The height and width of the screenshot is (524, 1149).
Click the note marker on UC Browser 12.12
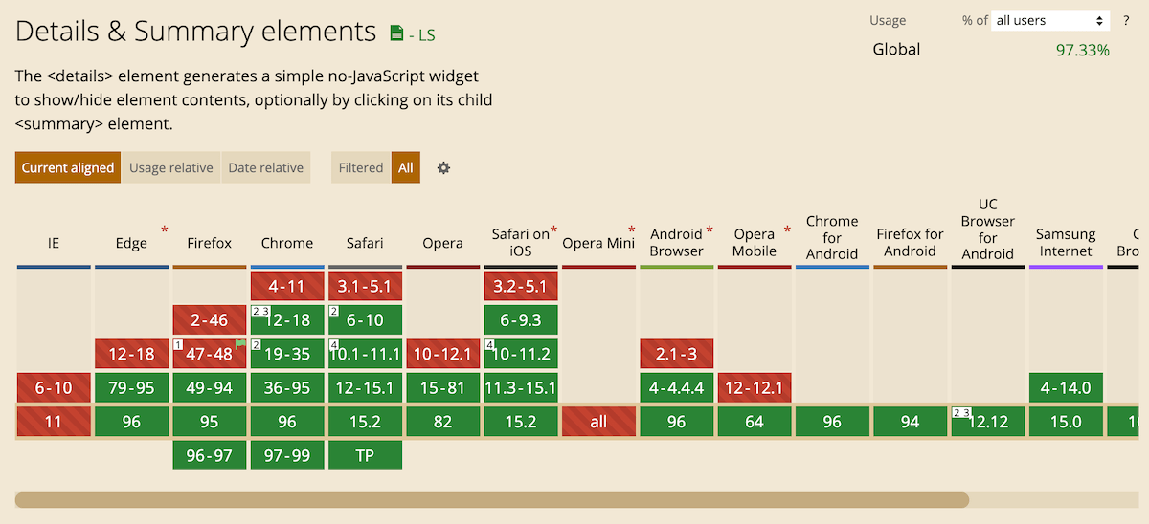tap(962, 412)
